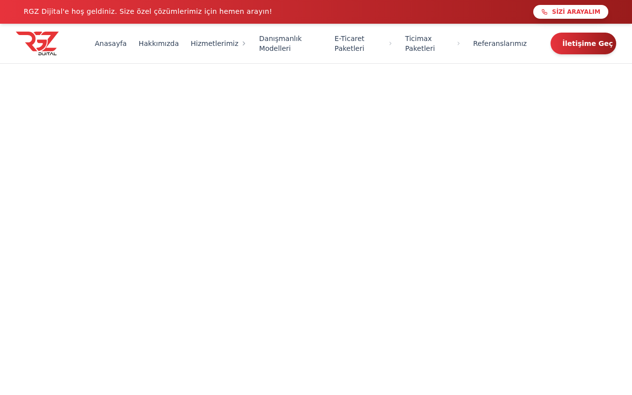Screen dimensions: 632x395
Task: Open the İletişime Geç button
Action: (583, 43)
